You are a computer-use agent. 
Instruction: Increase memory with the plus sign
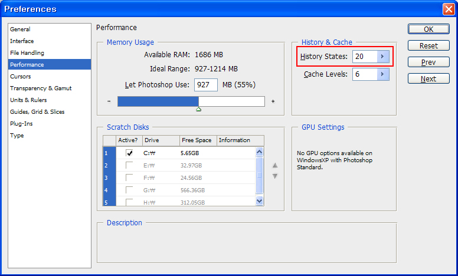(273, 101)
